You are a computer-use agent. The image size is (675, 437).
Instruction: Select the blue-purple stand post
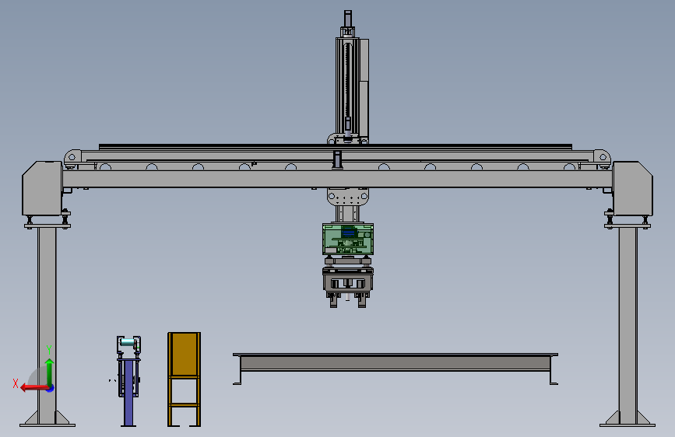[x=128, y=393]
